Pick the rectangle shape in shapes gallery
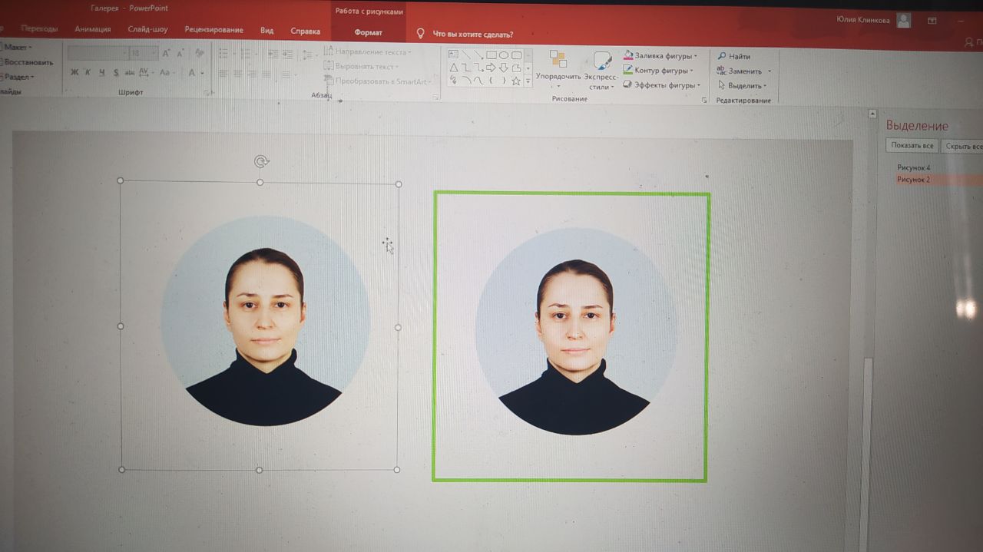Viewport: 983px width, 552px height. [x=491, y=55]
